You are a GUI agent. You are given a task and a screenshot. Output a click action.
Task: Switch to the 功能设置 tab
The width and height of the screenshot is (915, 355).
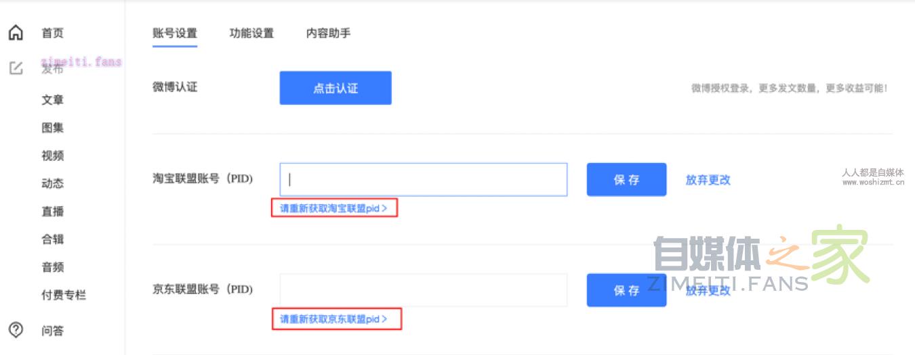pos(251,33)
